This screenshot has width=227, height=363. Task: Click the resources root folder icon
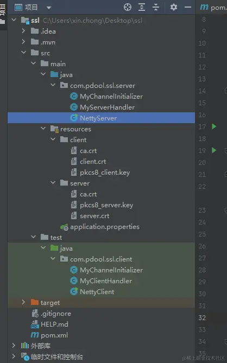(x=54, y=129)
